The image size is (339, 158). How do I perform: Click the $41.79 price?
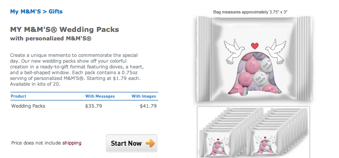148,106
